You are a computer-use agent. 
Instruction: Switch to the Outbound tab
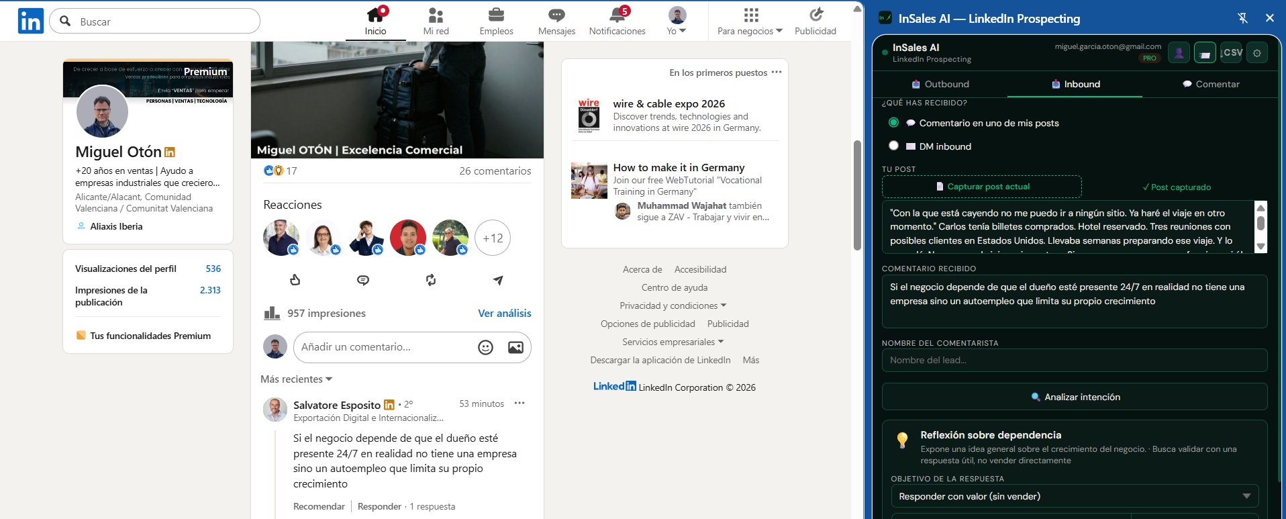point(940,84)
